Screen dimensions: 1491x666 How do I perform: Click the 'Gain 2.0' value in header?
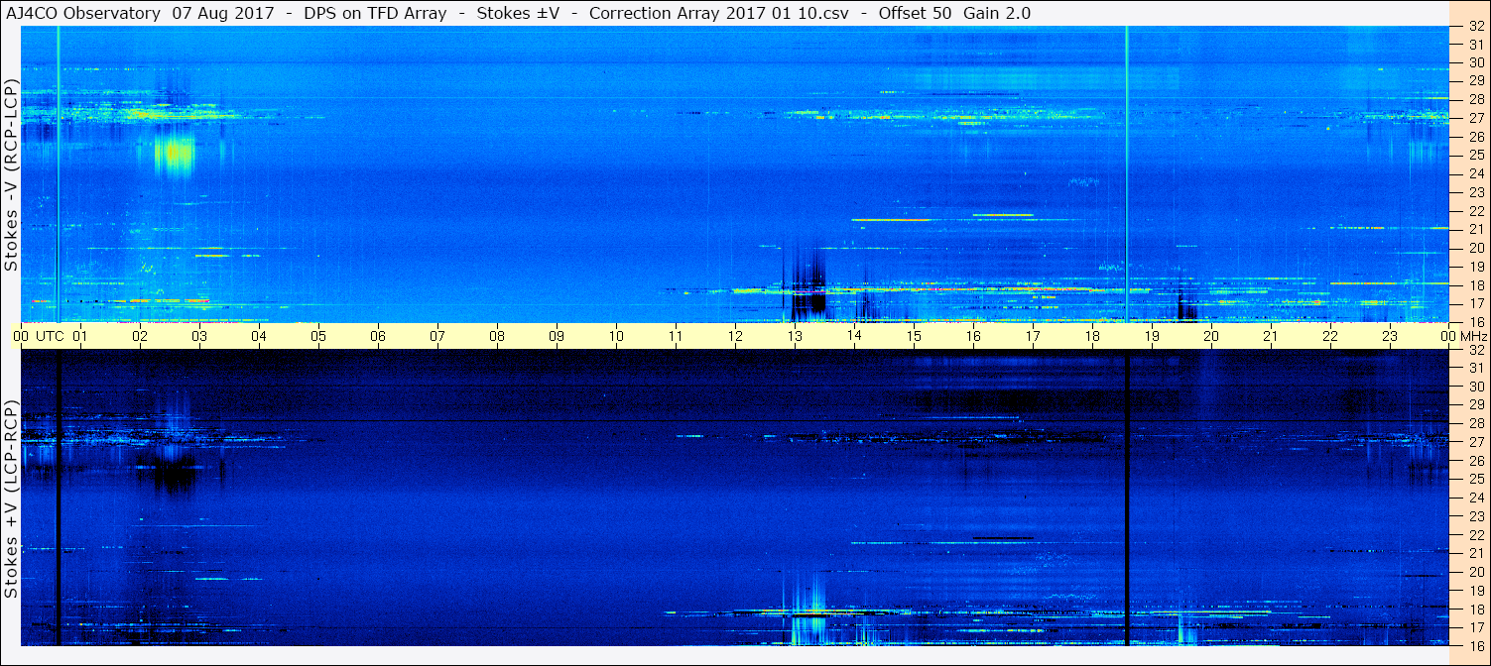point(997,14)
